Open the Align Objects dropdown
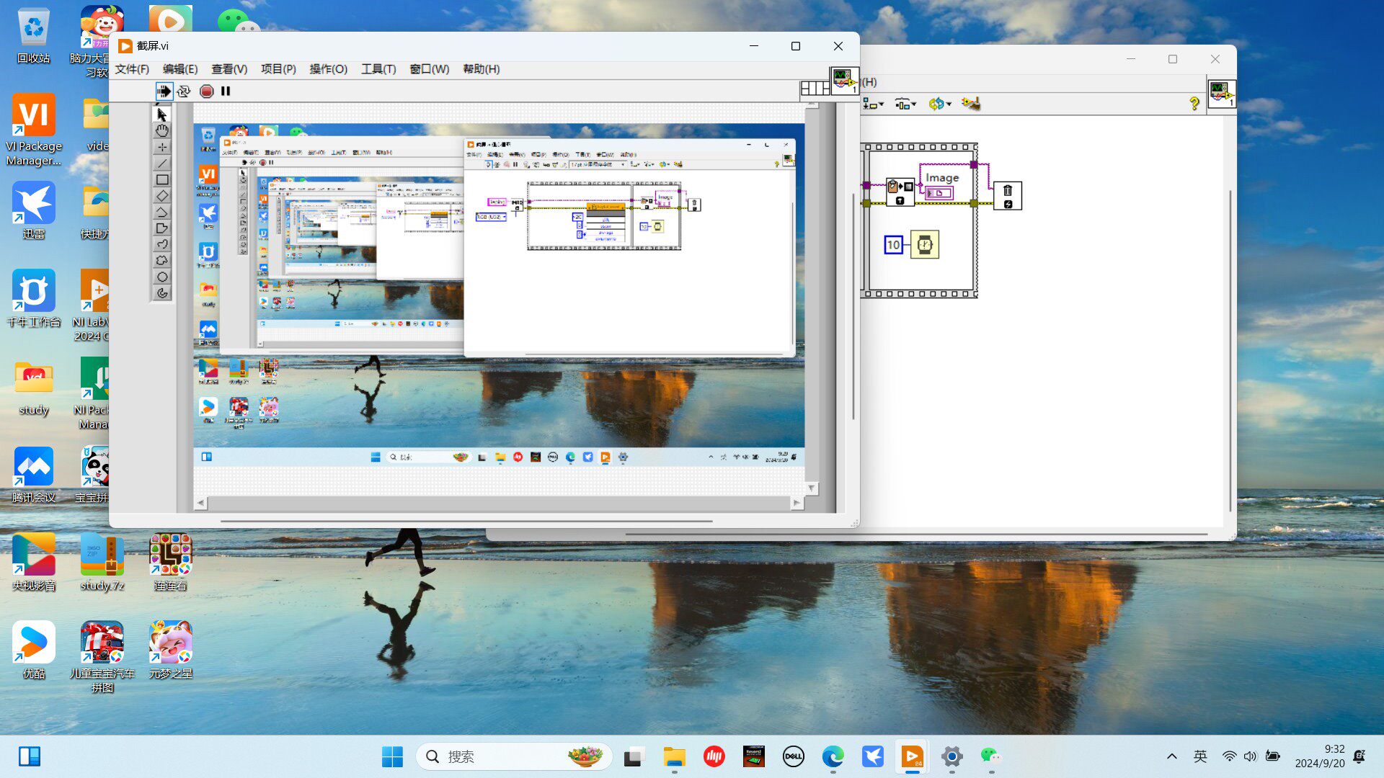Screen dimensions: 1384x778 873,104
